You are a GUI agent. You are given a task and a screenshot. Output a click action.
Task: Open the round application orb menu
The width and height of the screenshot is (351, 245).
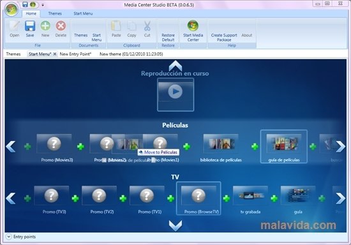tap(11, 10)
